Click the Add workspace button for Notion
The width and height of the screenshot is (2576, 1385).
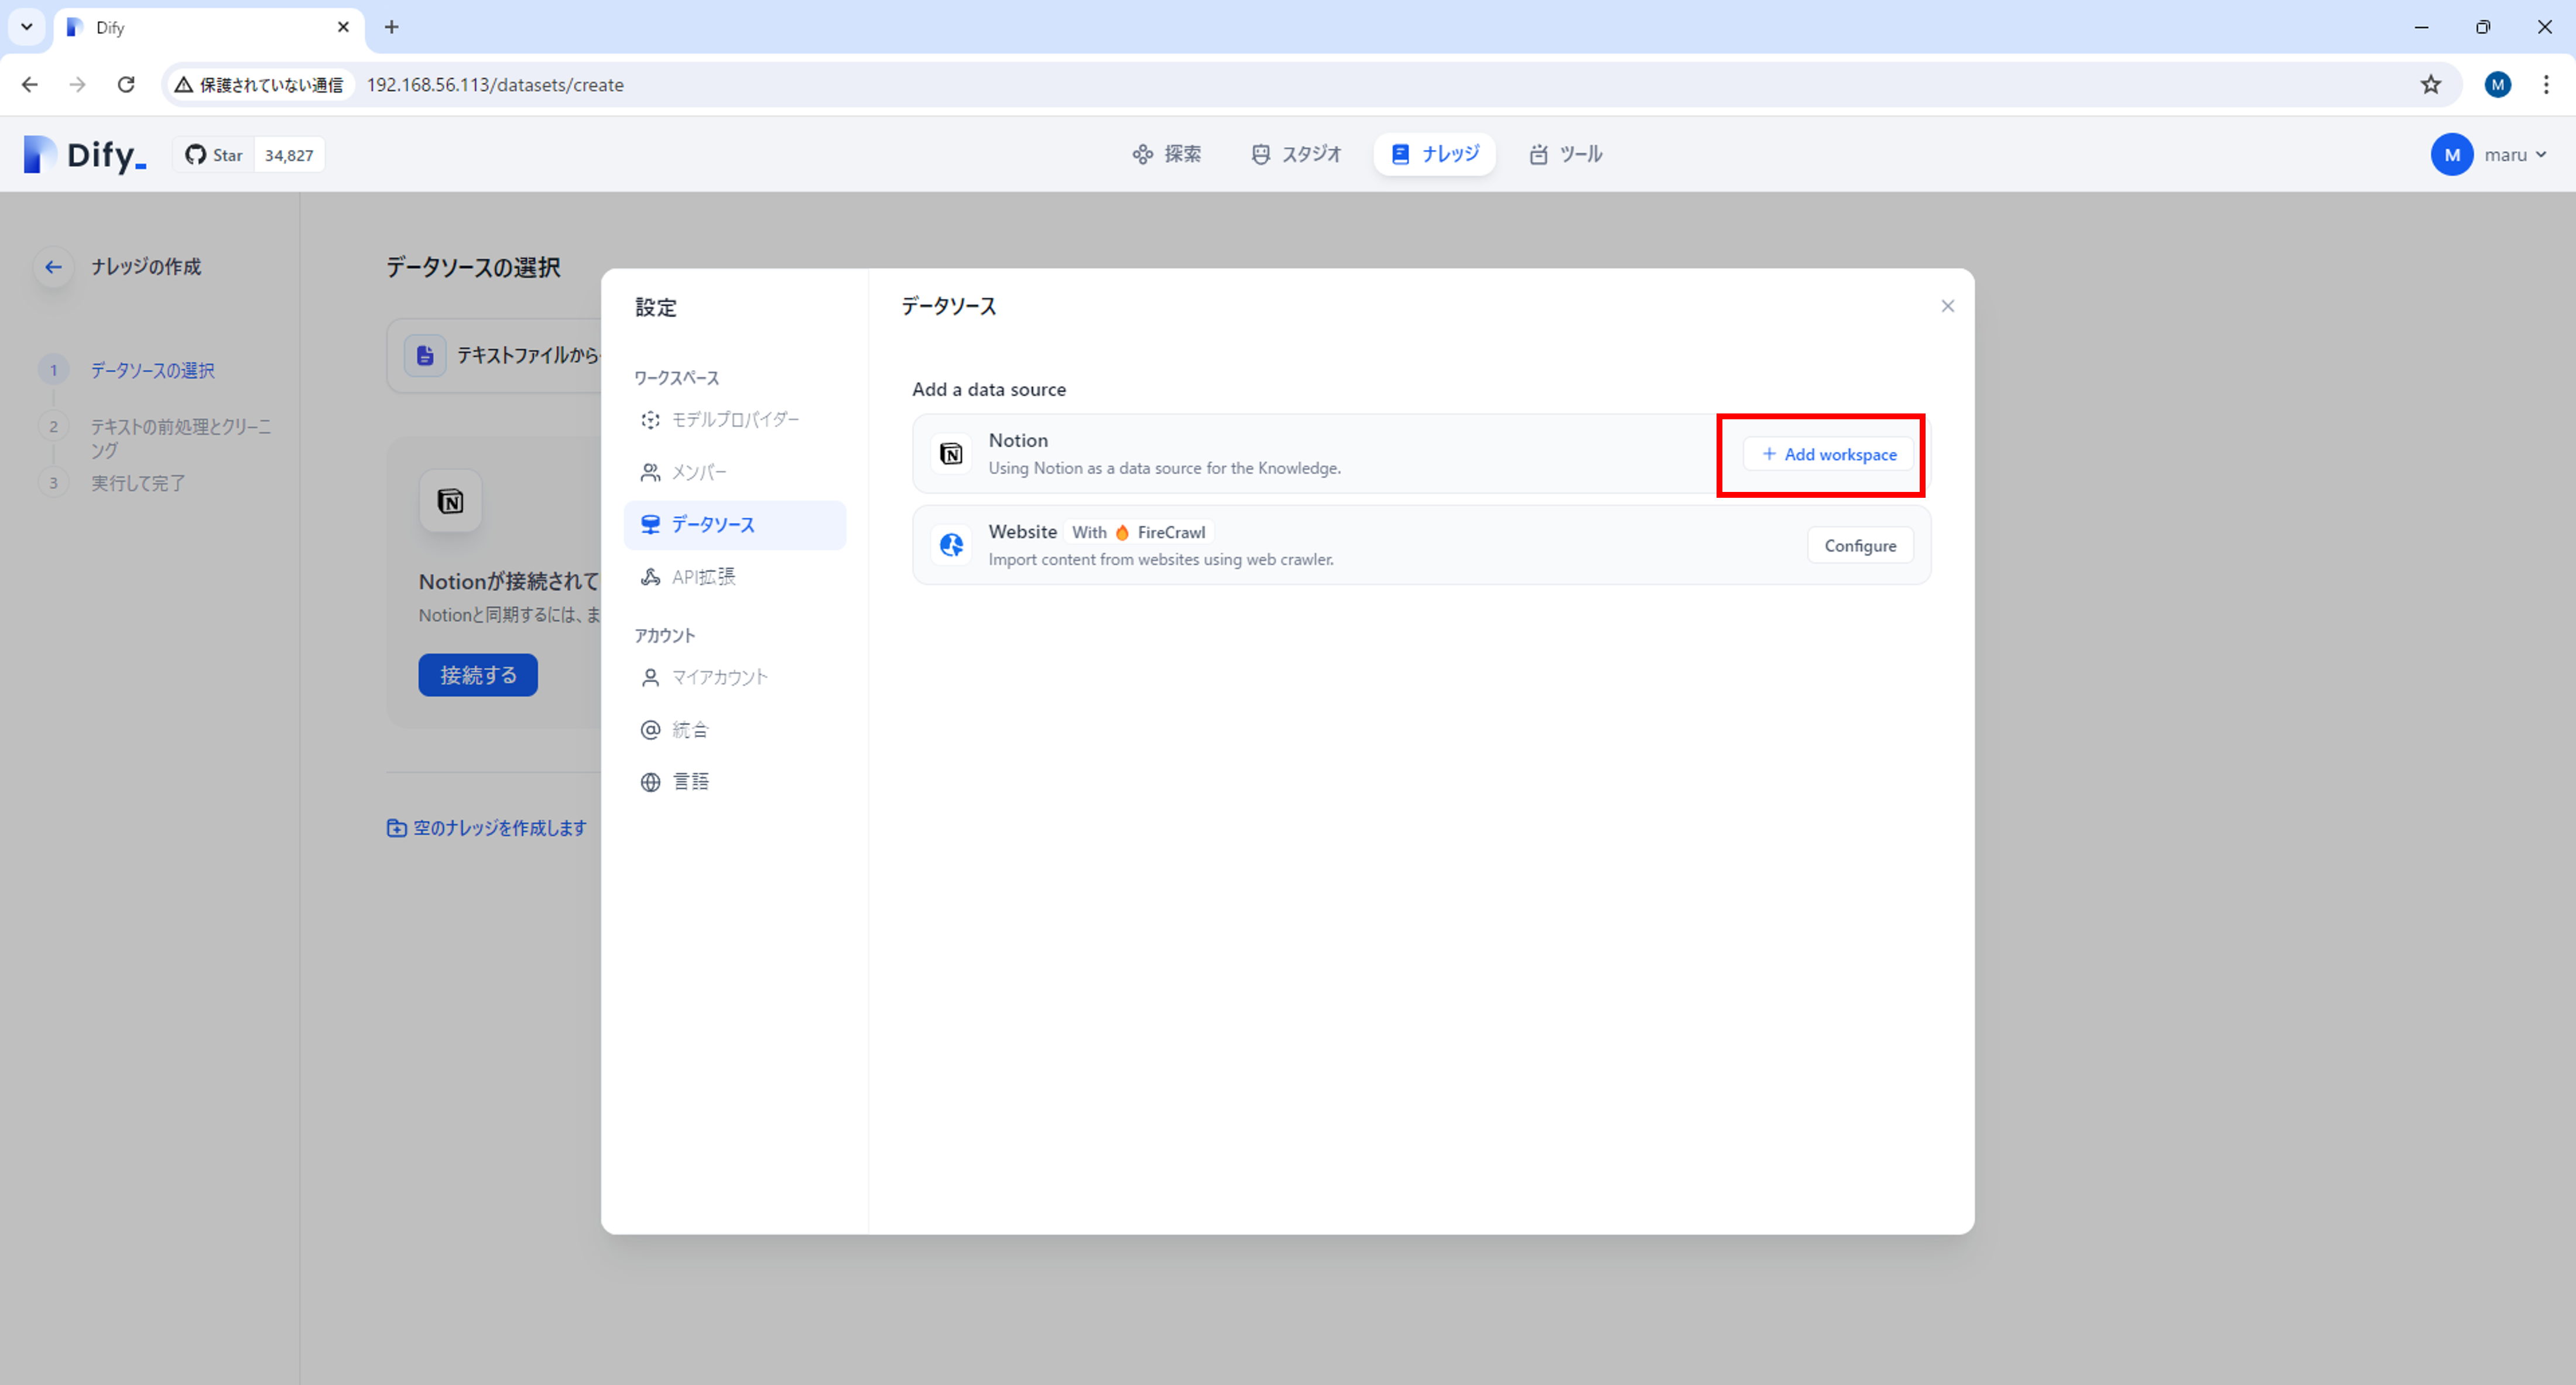pos(1828,454)
